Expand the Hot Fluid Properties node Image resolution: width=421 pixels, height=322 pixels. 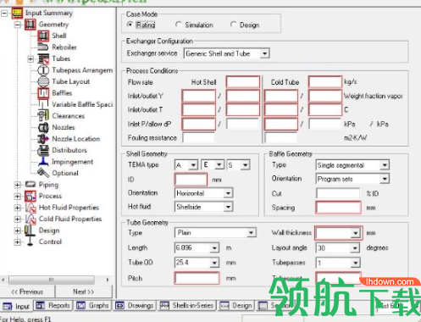[x=18, y=208]
